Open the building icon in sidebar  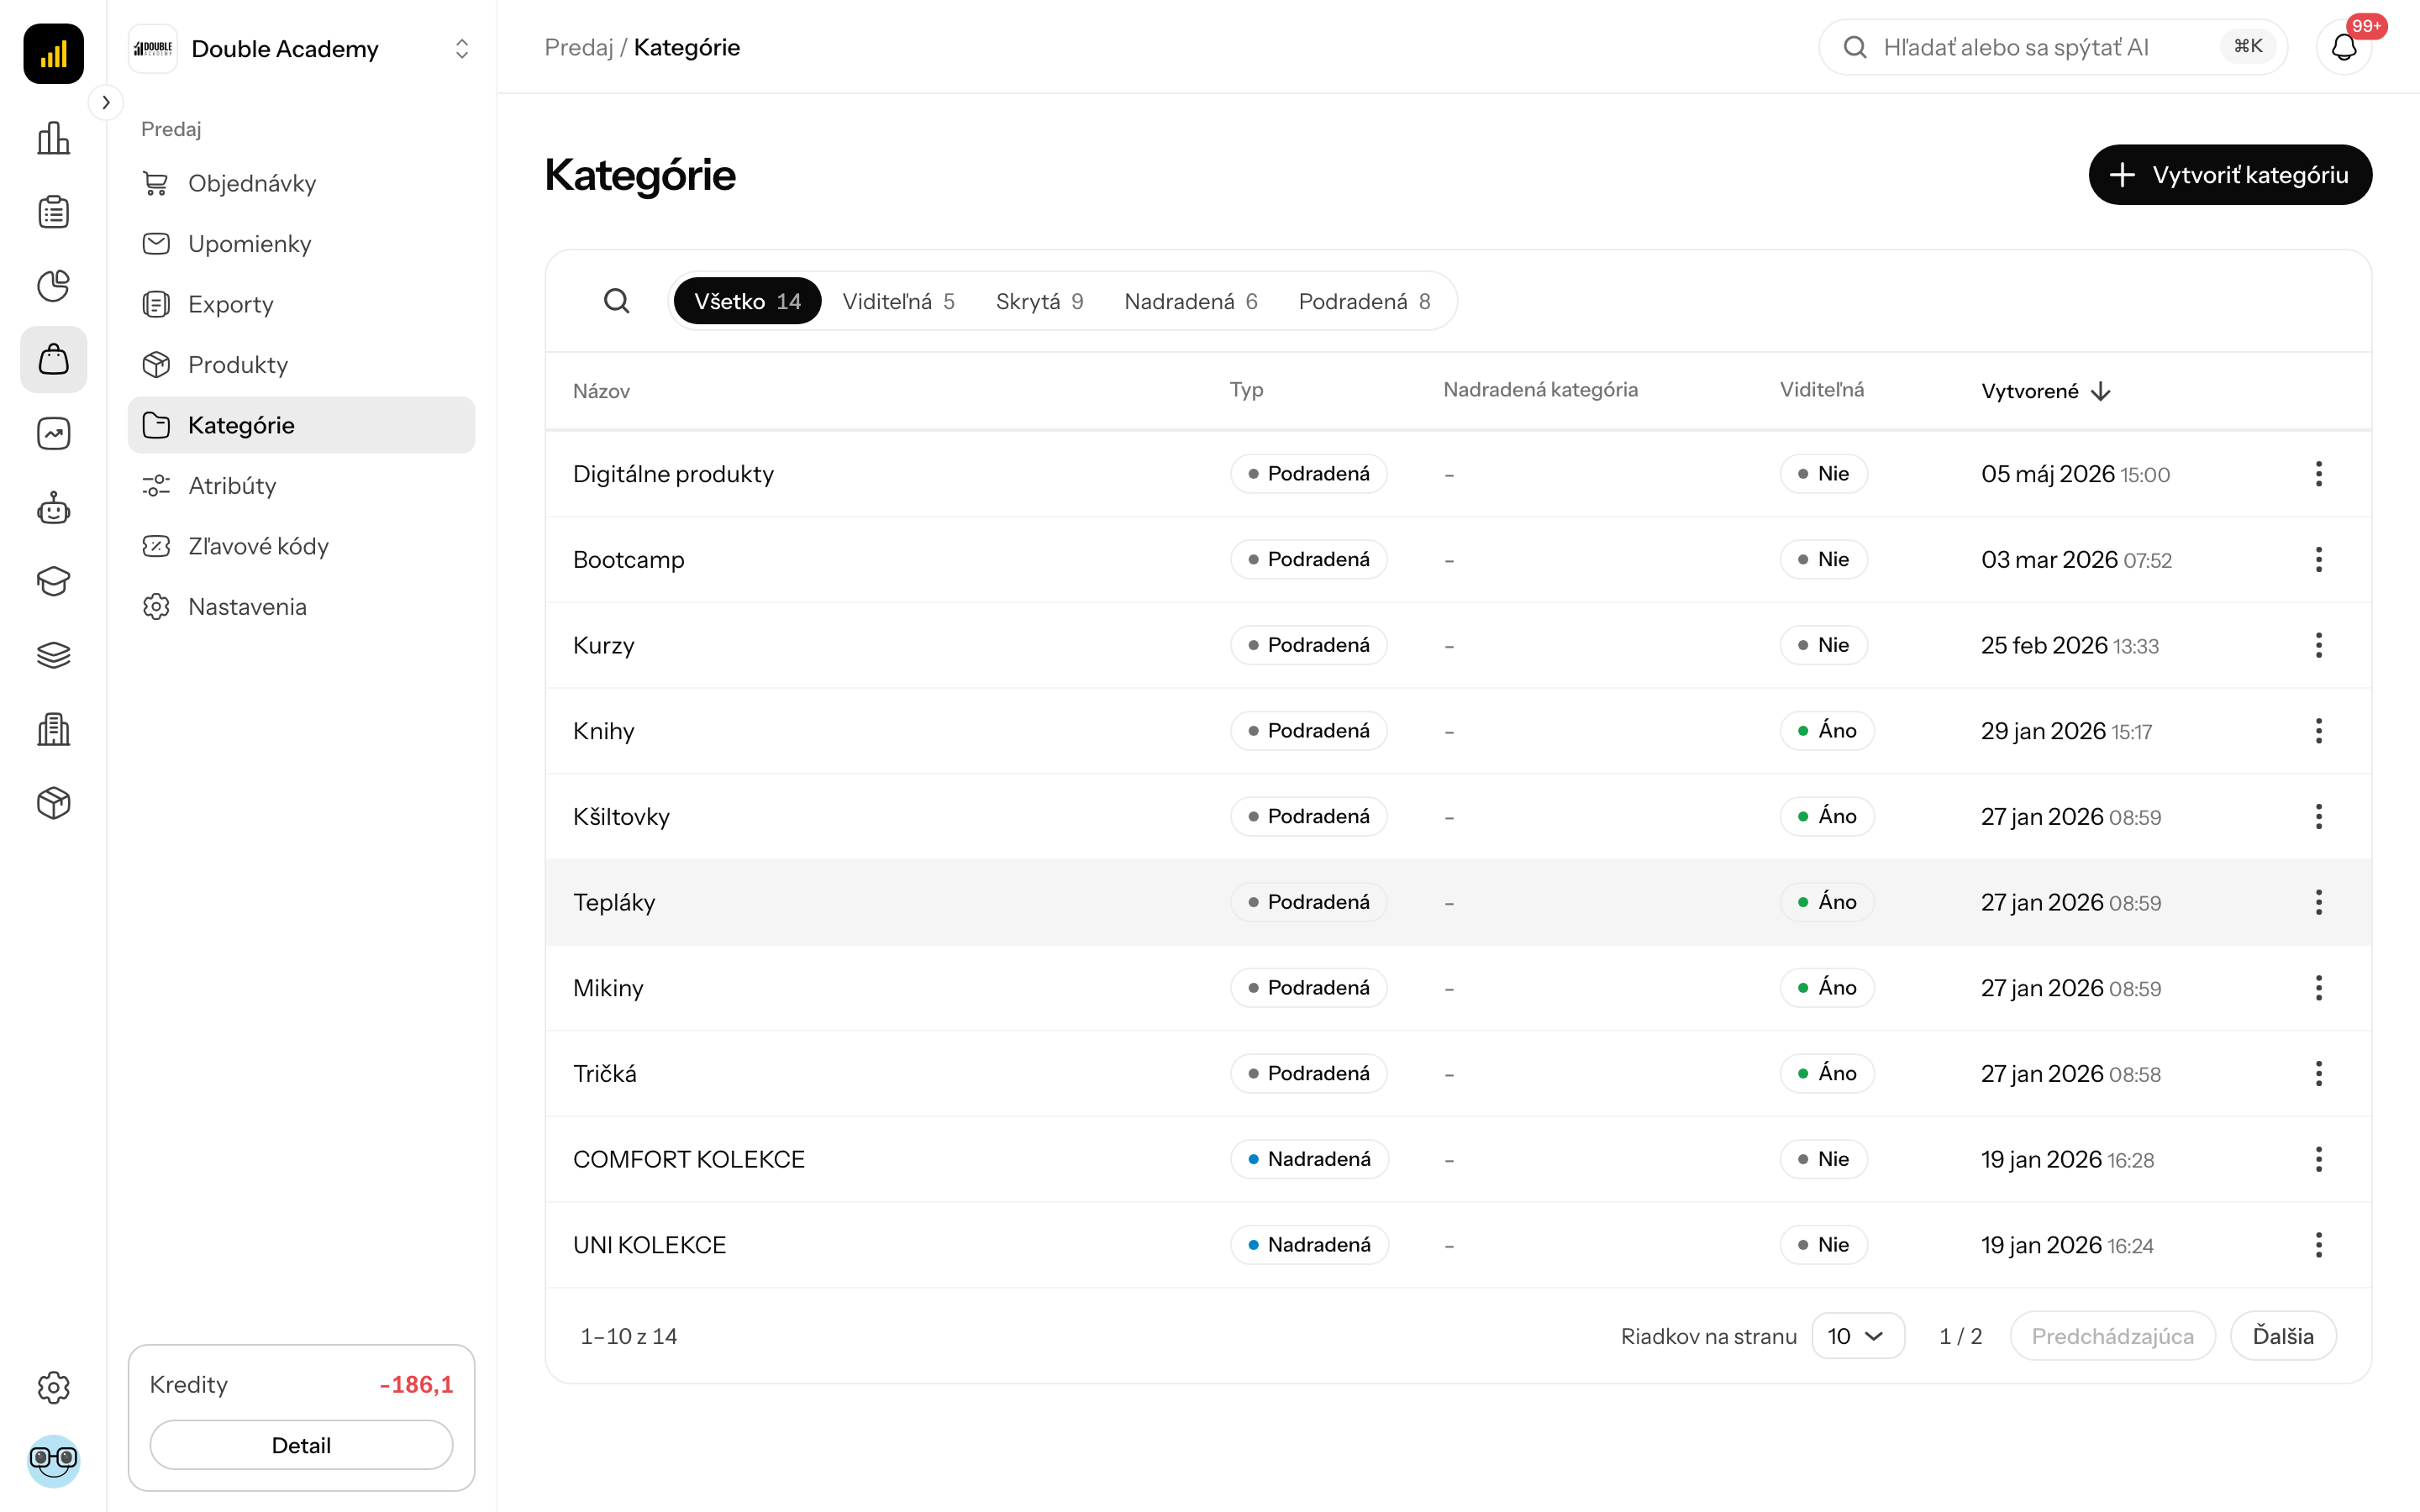click(53, 729)
